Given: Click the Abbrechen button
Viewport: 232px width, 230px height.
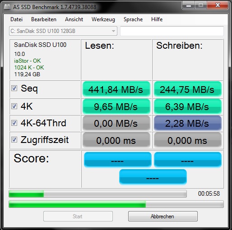Looking at the screenshot, I should point(163,216).
